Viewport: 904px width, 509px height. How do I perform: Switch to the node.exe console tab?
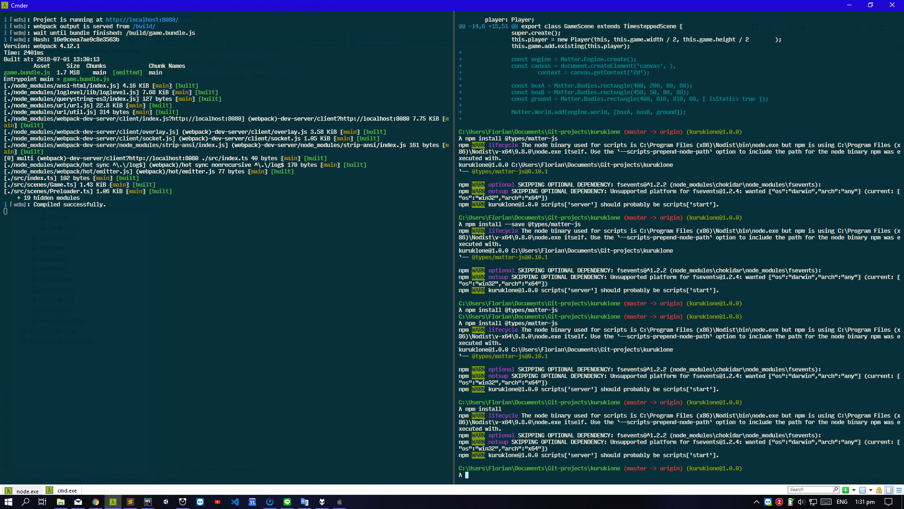[x=27, y=491]
